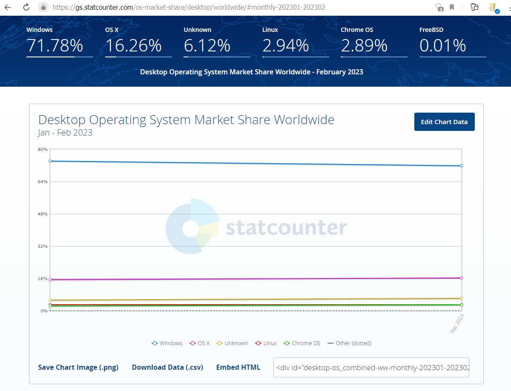Click OS X January data point

click(x=50, y=280)
